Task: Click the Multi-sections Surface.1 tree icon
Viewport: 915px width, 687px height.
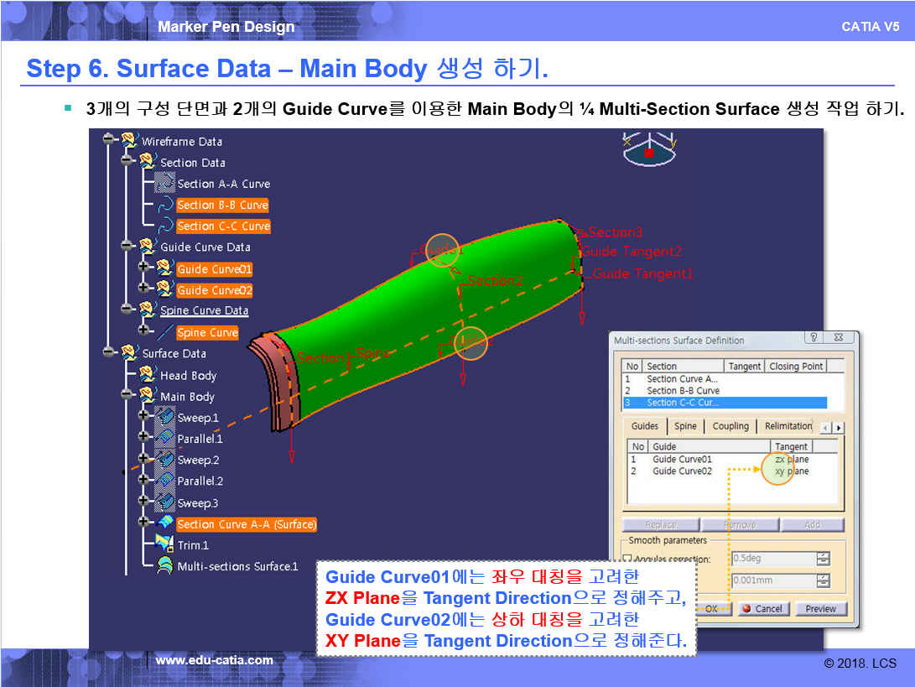Action: (x=165, y=566)
